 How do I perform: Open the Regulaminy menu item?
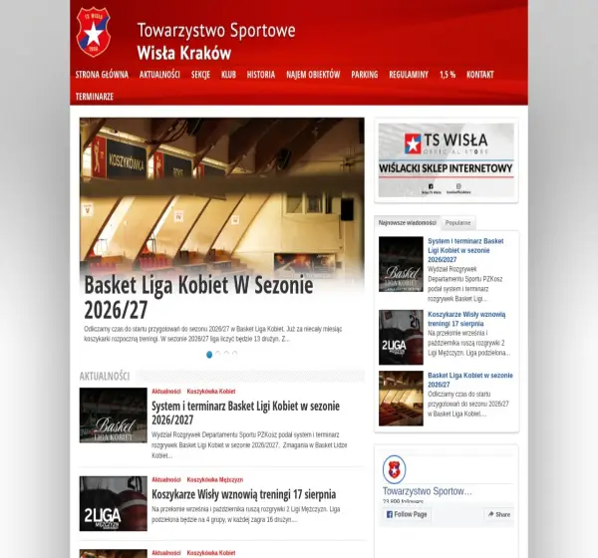coord(409,75)
